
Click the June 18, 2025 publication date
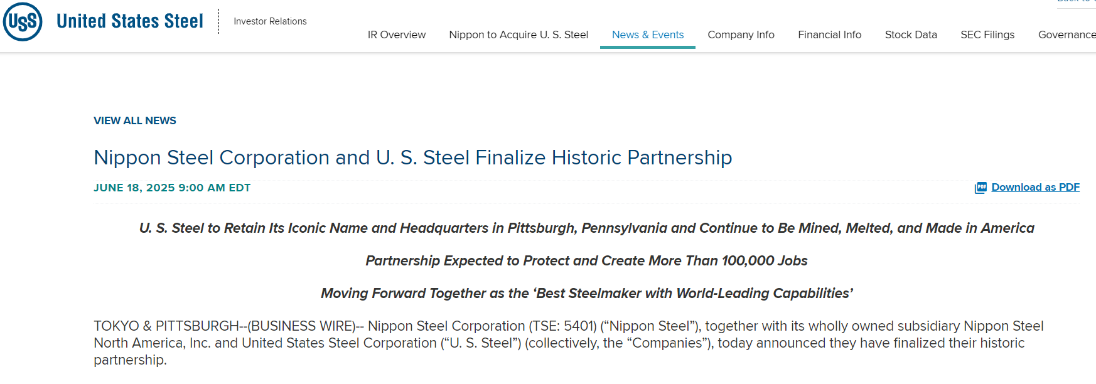pos(172,188)
